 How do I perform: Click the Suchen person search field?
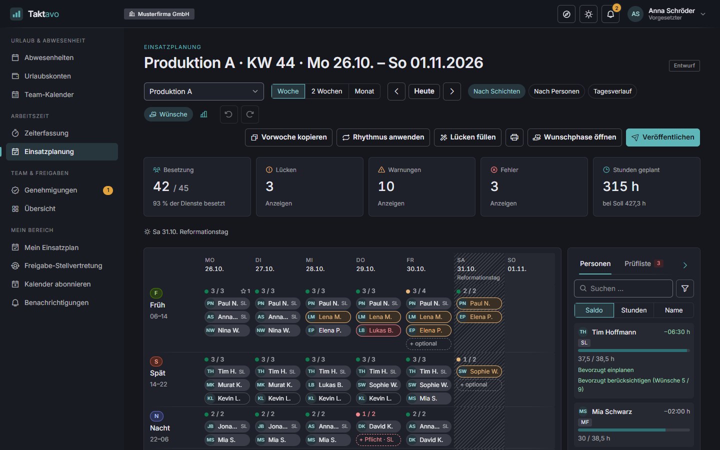(623, 288)
